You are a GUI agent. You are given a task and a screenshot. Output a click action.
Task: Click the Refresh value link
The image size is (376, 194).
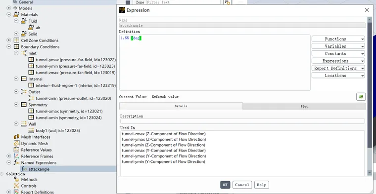(x=165, y=97)
